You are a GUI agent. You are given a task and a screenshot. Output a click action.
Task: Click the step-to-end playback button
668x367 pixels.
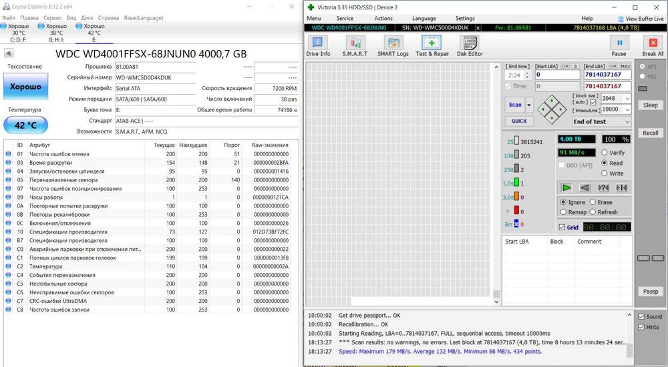tap(621, 188)
